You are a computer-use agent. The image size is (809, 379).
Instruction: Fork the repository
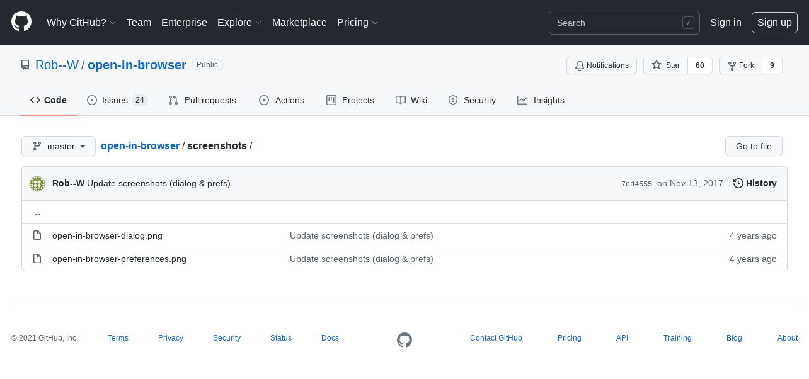tap(740, 65)
